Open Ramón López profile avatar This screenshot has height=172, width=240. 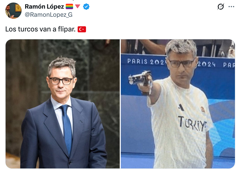tap(13, 11)
